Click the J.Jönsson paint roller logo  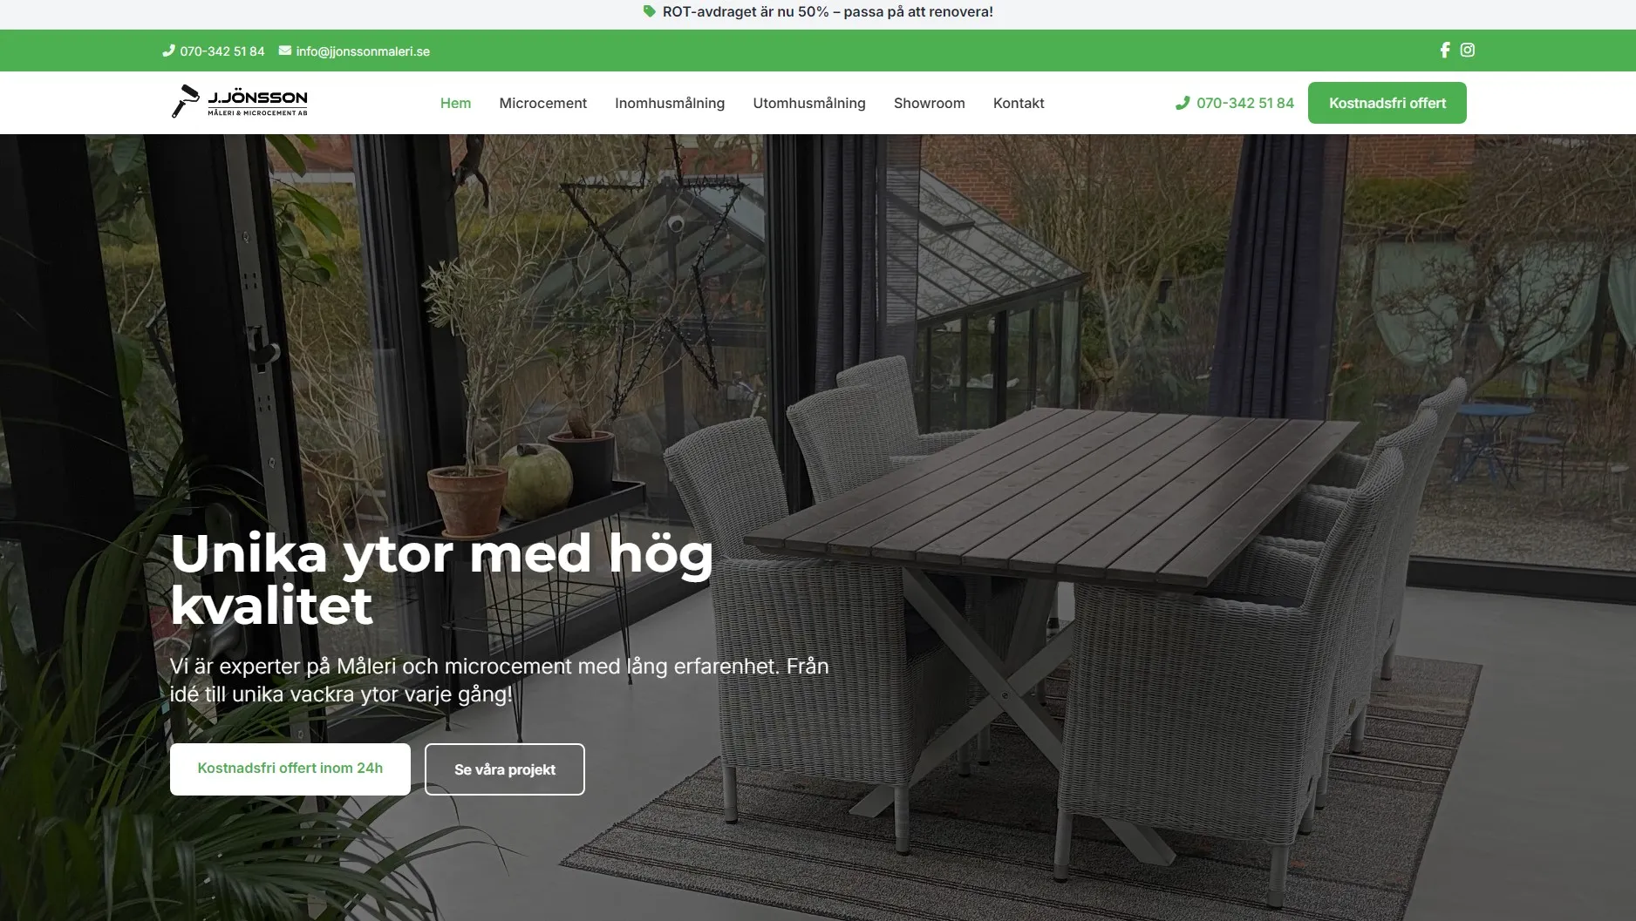239,102
